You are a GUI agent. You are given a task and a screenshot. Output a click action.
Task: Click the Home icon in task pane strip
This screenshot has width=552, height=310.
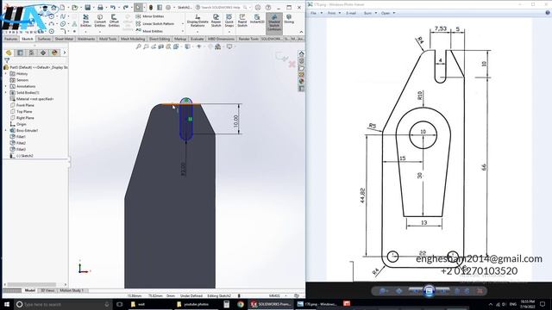(301, 53)
